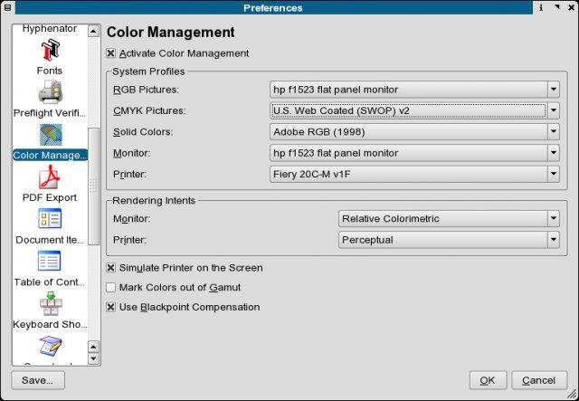Click the Color Management sidebar icon
This screenshot has width=579, height=401.
click(x=51, y=135)
